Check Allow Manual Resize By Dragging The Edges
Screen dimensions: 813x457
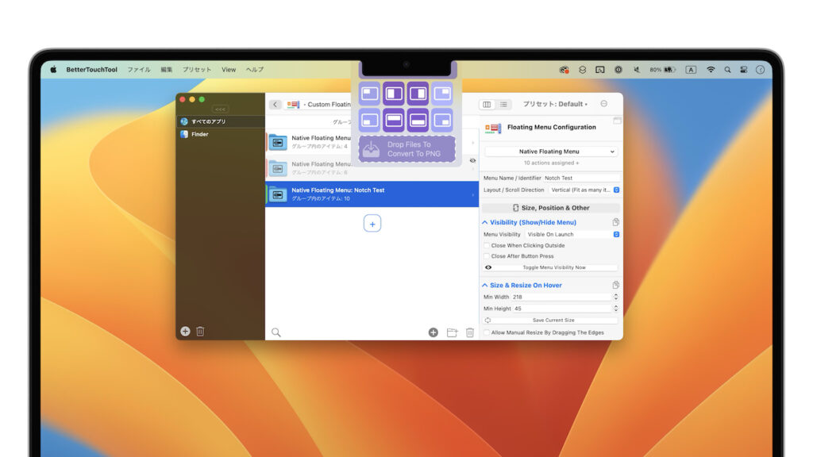pyautogui.click(x=485, y=333)
